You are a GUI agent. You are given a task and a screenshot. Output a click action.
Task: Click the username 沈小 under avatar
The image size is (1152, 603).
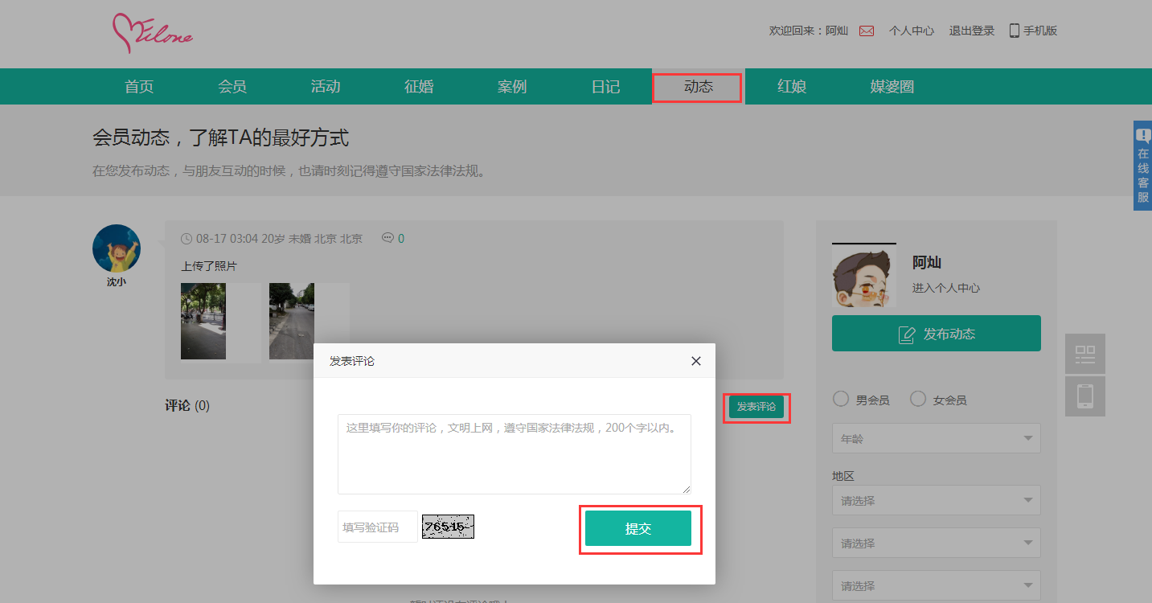pos(117,282)
